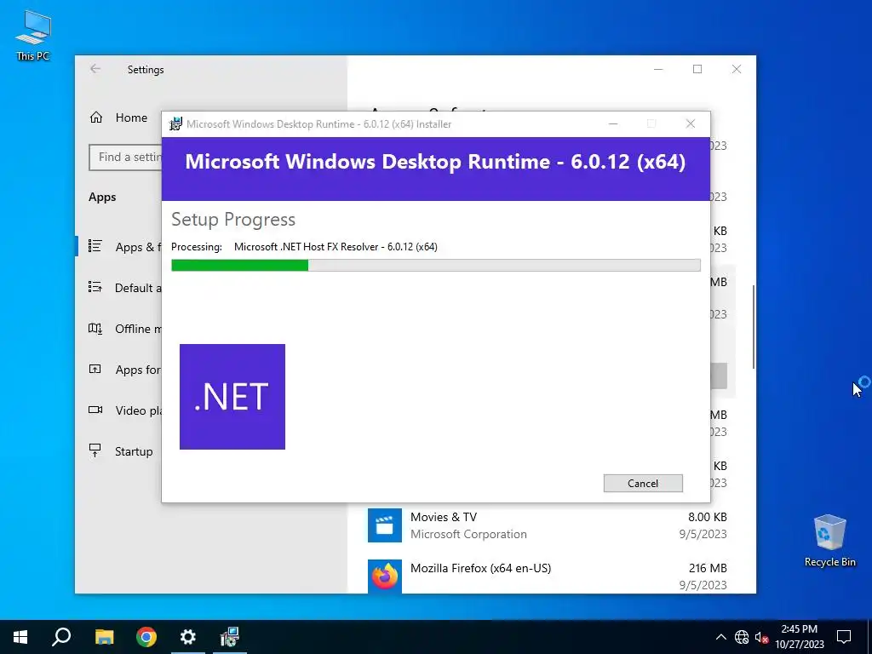Open Google Chrome from taskbar

pyautogui.click(x=146, y=637)
